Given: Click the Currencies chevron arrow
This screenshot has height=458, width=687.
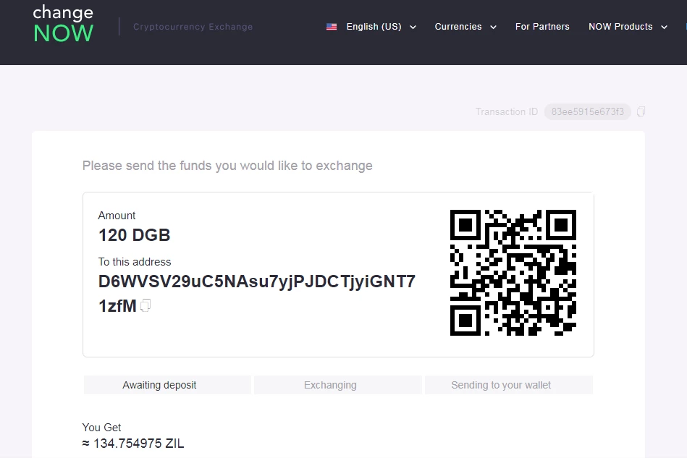Looking at the screenshot, I should pos(493,27).
